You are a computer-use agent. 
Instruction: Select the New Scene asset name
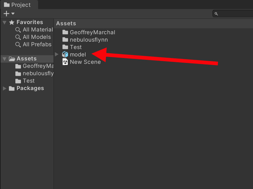coord(85,62)
